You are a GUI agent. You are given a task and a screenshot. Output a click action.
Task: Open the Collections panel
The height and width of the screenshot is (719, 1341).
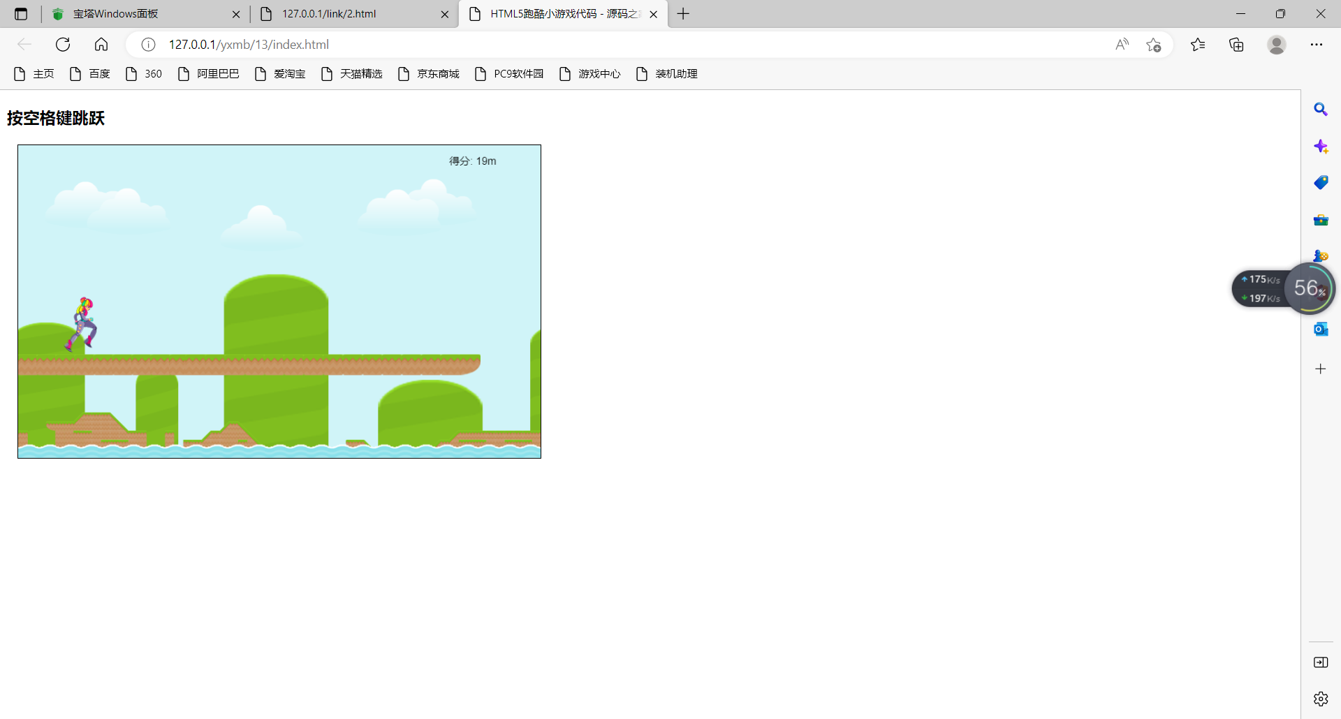click(x=1236, y=45)
